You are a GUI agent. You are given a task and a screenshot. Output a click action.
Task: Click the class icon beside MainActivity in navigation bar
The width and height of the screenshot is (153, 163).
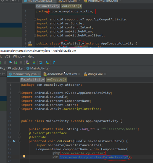28,68
